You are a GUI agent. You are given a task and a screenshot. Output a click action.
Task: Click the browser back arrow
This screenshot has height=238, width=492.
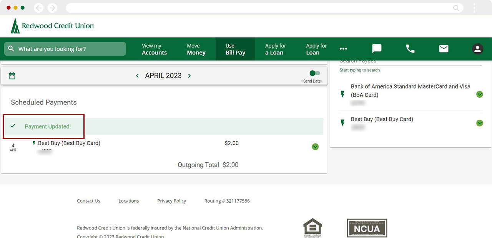coord(38,8)
